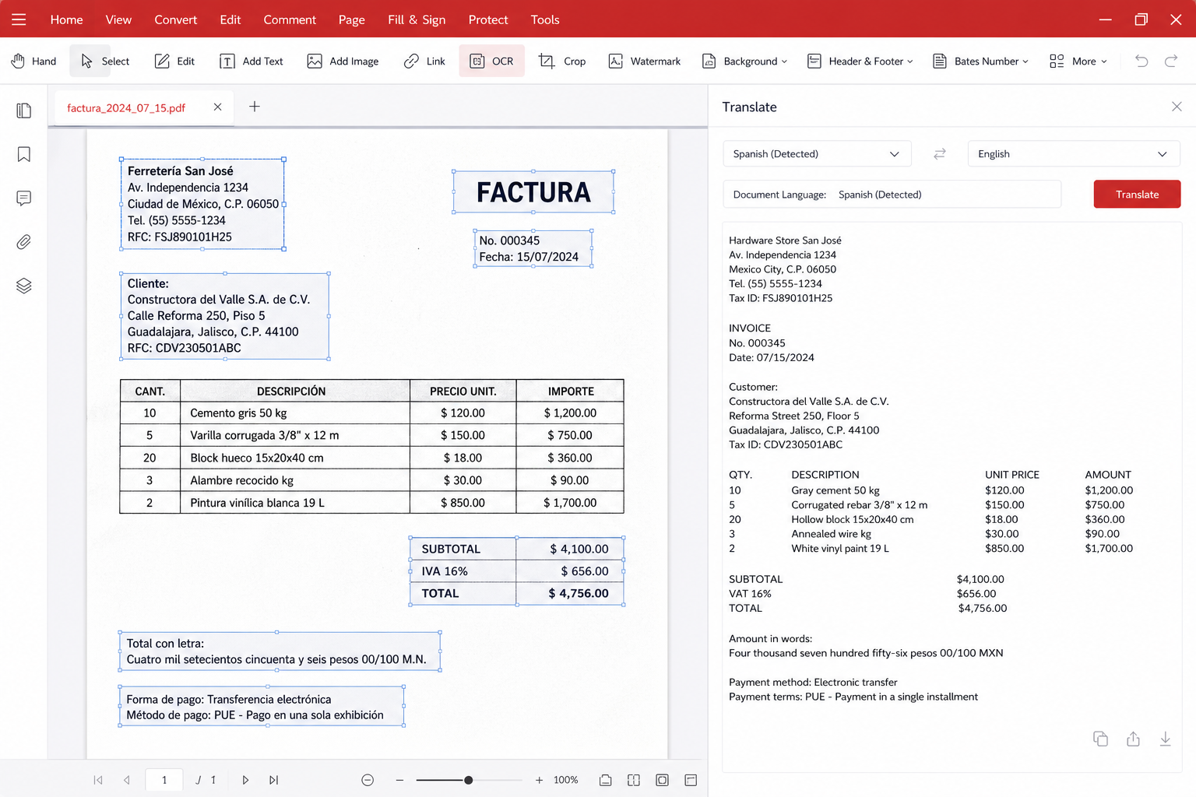Open the Tools menu

click(x=545, y=19)
